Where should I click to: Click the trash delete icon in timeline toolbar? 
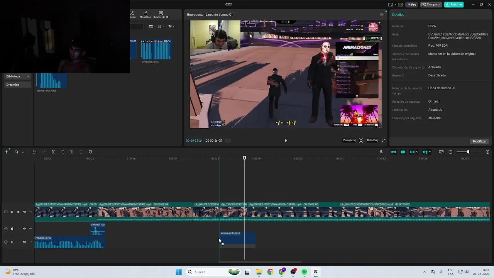pyautogui.click(x=81, y=152)
